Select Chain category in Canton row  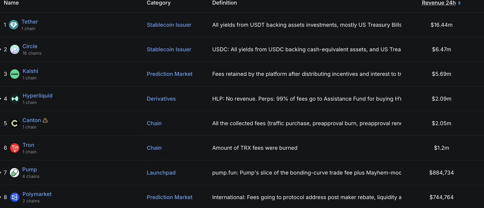click(x=154, y=124)
